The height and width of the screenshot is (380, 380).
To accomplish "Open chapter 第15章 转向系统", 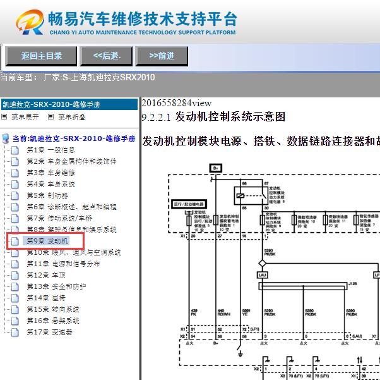I will pos(53,309).
